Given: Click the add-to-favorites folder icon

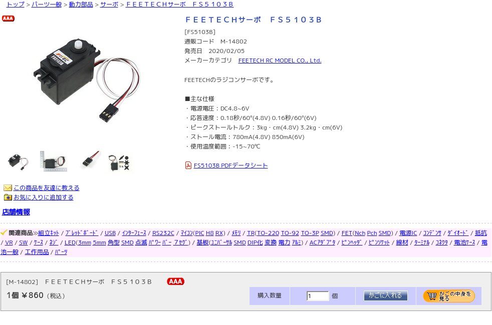Looking at the screenshot, I should (8, 197).
